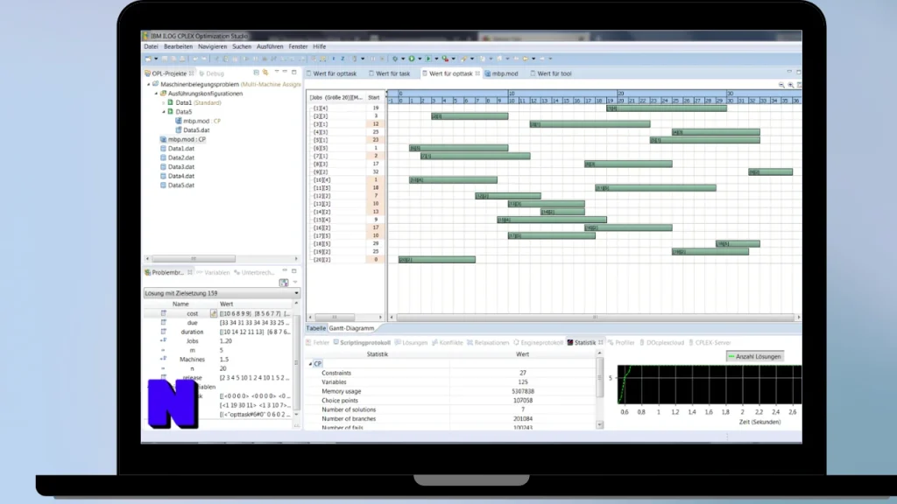Click the Maschinenbelegungsproblem project icon
Screen dimensions: 897x504
(x=156, y=84)
